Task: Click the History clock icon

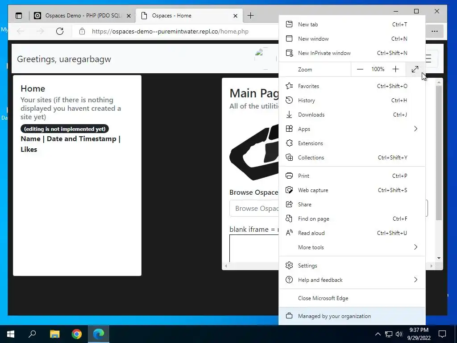Action: coord(289,100)
